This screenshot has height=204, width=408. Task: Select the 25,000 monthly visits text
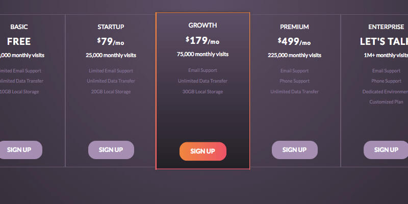(111, 55)
